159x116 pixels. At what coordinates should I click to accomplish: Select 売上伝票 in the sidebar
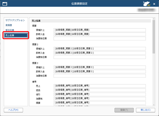(x=16, y=35)
